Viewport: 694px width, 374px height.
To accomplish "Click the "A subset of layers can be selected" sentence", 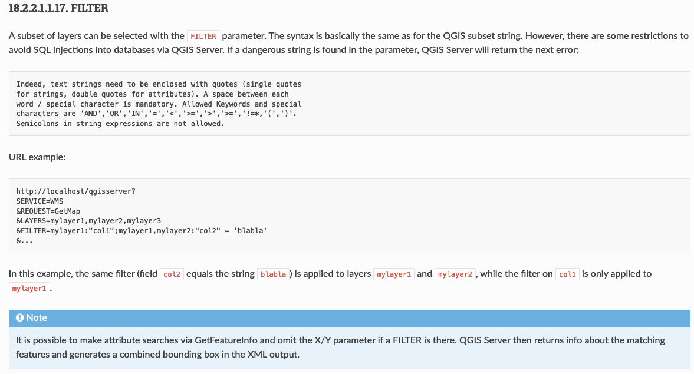I will 348,36.
